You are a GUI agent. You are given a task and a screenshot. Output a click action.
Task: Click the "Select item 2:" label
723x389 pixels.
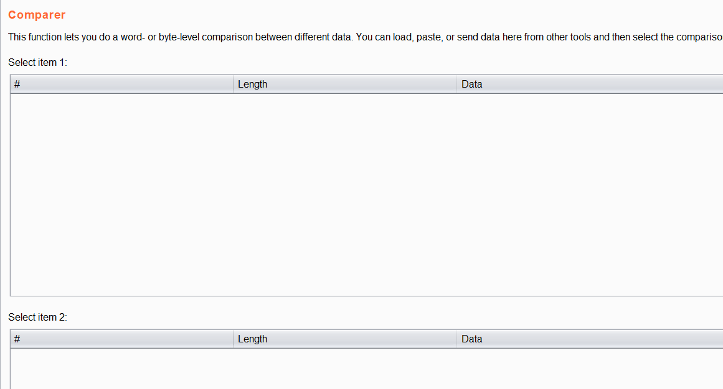pos(38,317)
